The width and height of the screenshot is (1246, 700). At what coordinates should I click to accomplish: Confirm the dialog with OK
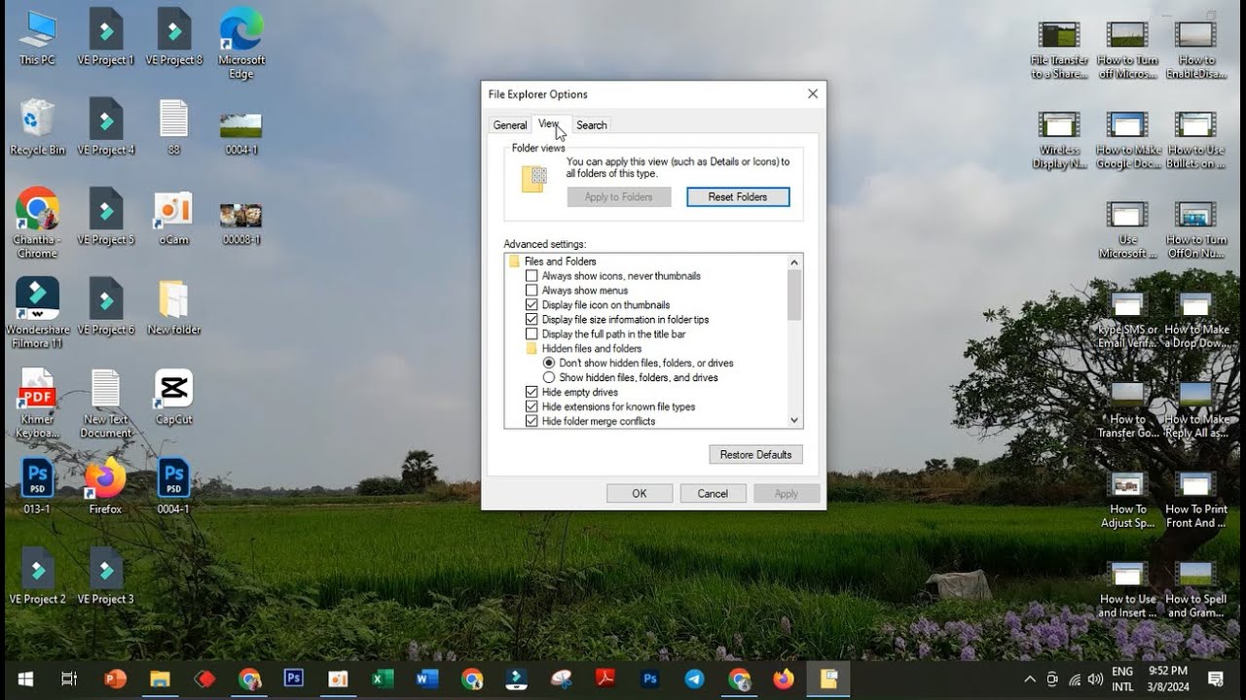pos(640,494)
